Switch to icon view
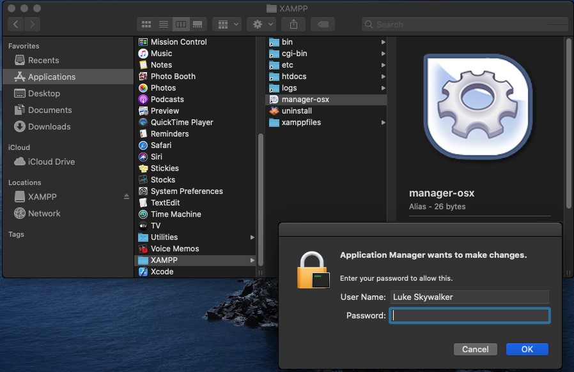Screen dimensions: 574x372 point(146,24)
